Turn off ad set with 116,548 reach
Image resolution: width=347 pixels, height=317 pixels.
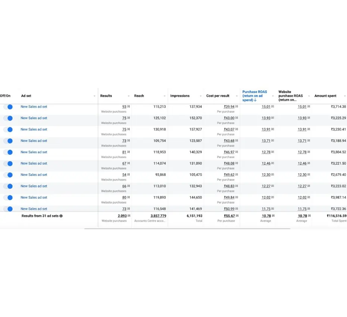[x=8, y=209]
